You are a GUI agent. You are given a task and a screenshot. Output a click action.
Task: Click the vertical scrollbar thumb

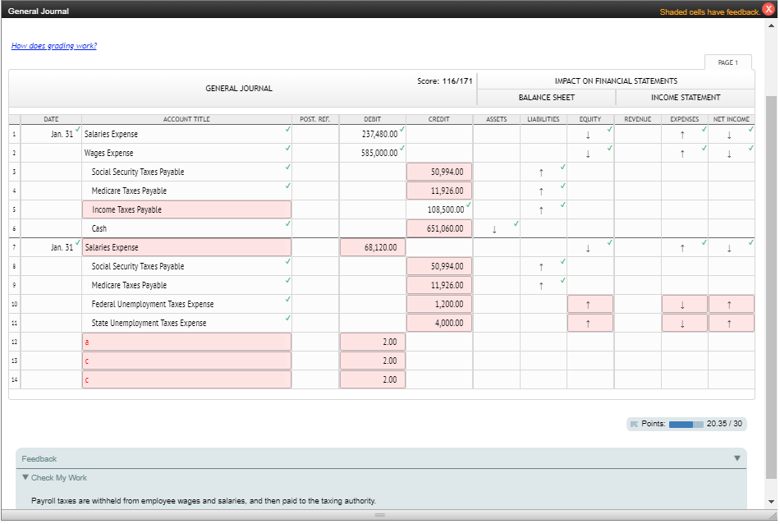tap(772, 286)
